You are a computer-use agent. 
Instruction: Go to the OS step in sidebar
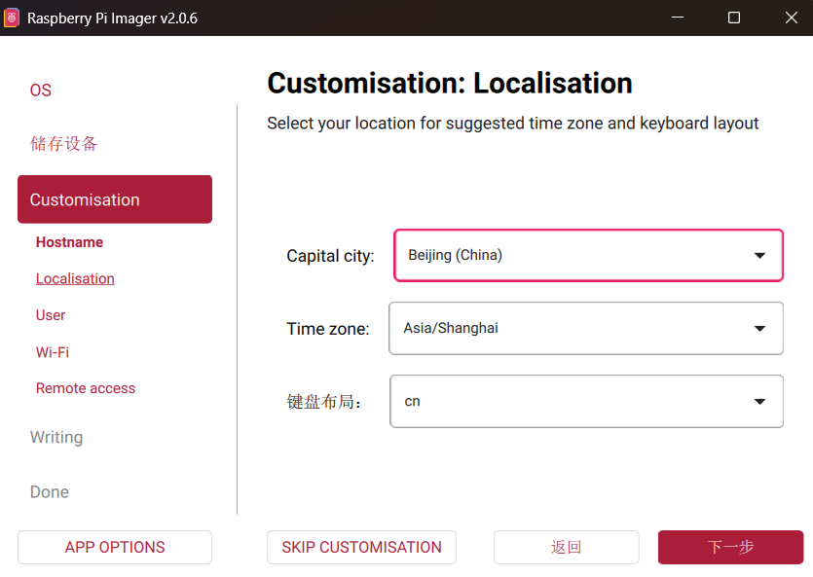pos(41,90)
